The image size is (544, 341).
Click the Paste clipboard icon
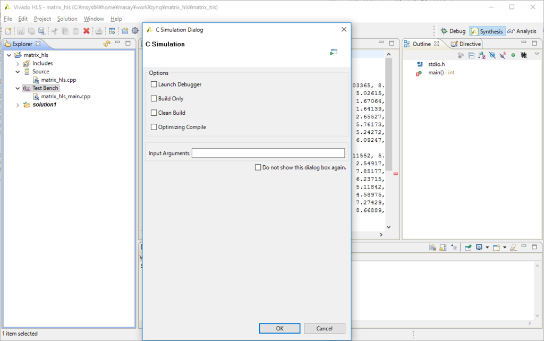75,31
